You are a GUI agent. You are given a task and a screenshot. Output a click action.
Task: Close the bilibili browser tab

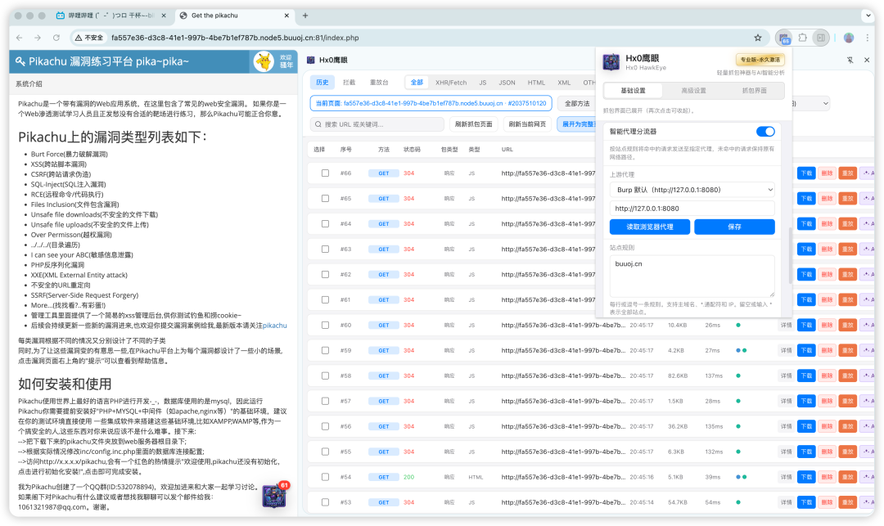click(x=164, y=16)
